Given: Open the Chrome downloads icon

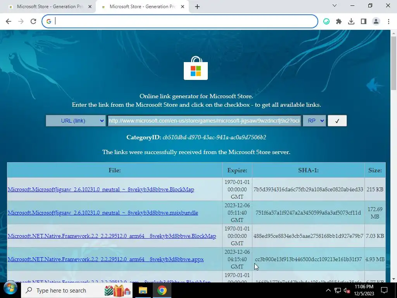Looking at the screenshot, I should [351, 22].
